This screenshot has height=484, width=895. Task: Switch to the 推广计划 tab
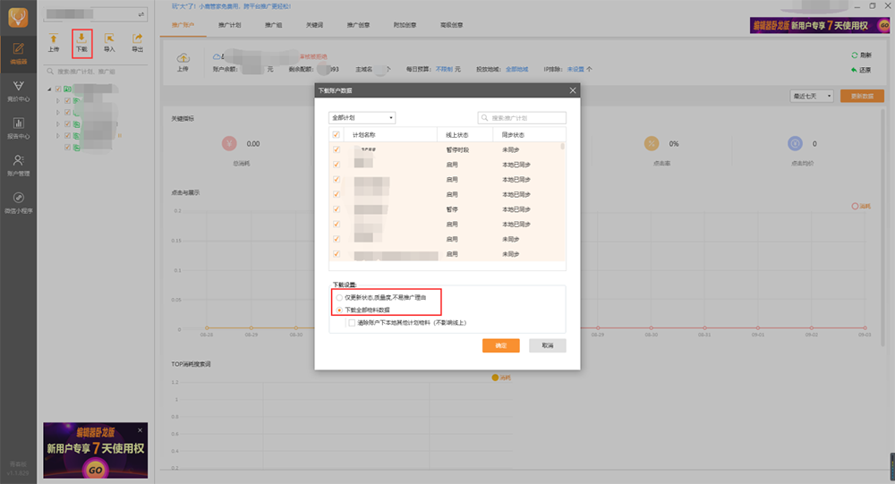(x=229, y=25)
